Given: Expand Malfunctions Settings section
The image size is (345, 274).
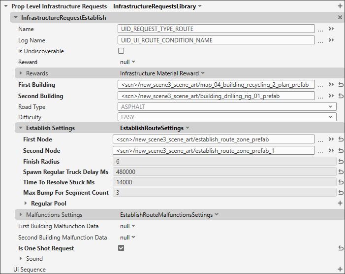Looking at the screenshot, I should click(21, 214).
